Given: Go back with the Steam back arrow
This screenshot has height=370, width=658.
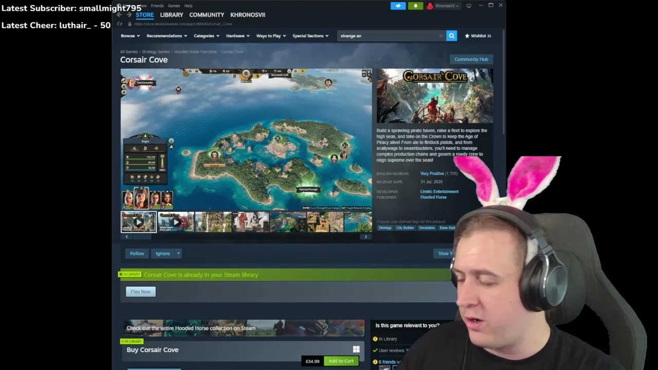Looking at the screenshot, I should (119, 15).
